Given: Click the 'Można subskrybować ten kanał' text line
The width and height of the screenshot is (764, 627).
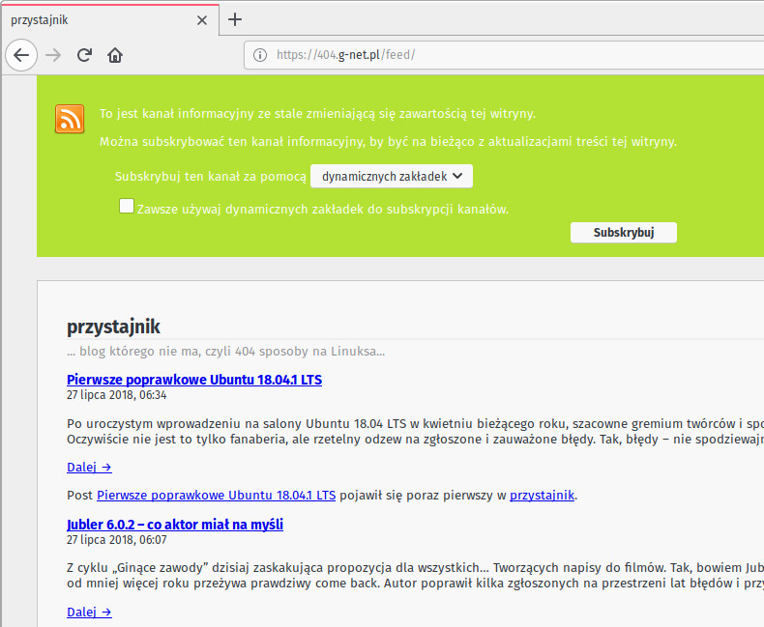Looking at the screenshot, I should [x=389, y=142].
